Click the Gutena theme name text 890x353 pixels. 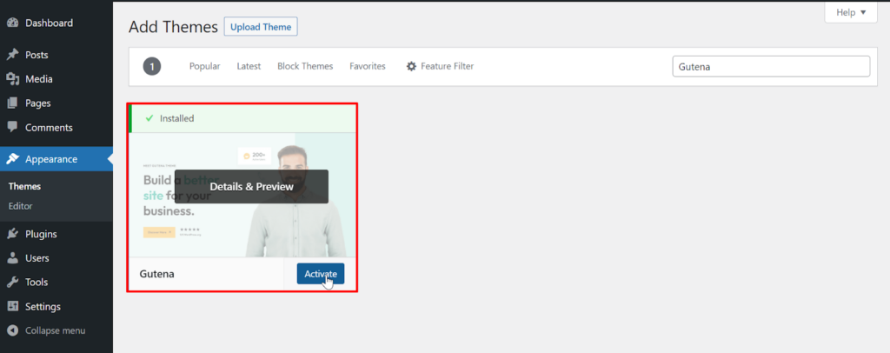[x=156, y=274]
